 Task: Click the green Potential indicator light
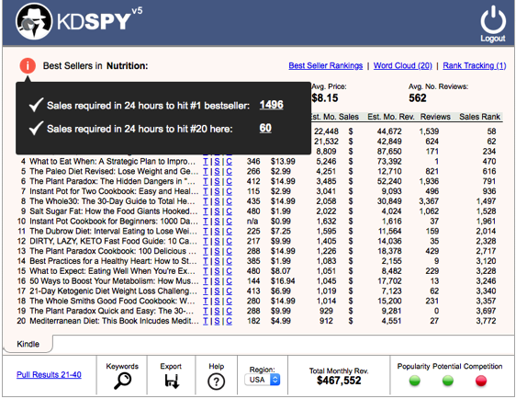coord(448,381)
